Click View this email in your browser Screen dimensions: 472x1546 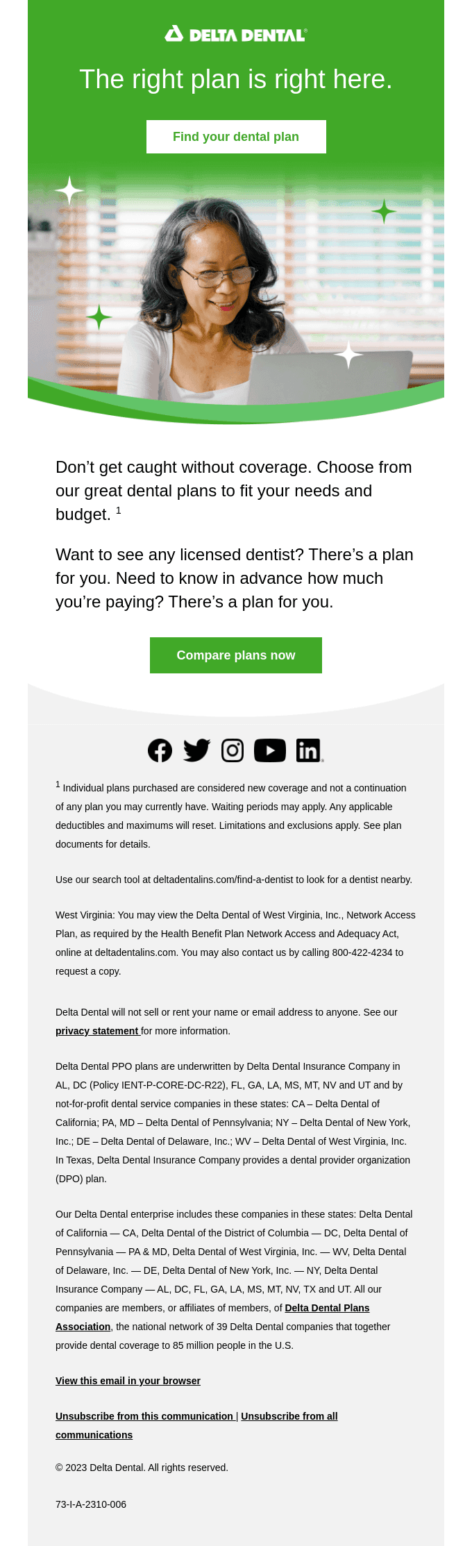click(128, 1381)
